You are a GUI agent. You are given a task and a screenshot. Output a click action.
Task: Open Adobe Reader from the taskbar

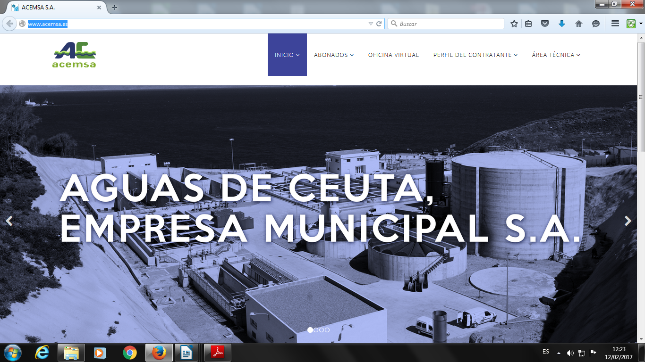[x=218, y=353]
